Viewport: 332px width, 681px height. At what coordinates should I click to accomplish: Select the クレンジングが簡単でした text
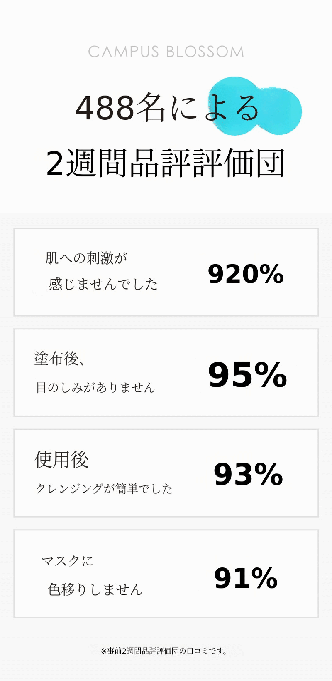click(x=104, y=488)
